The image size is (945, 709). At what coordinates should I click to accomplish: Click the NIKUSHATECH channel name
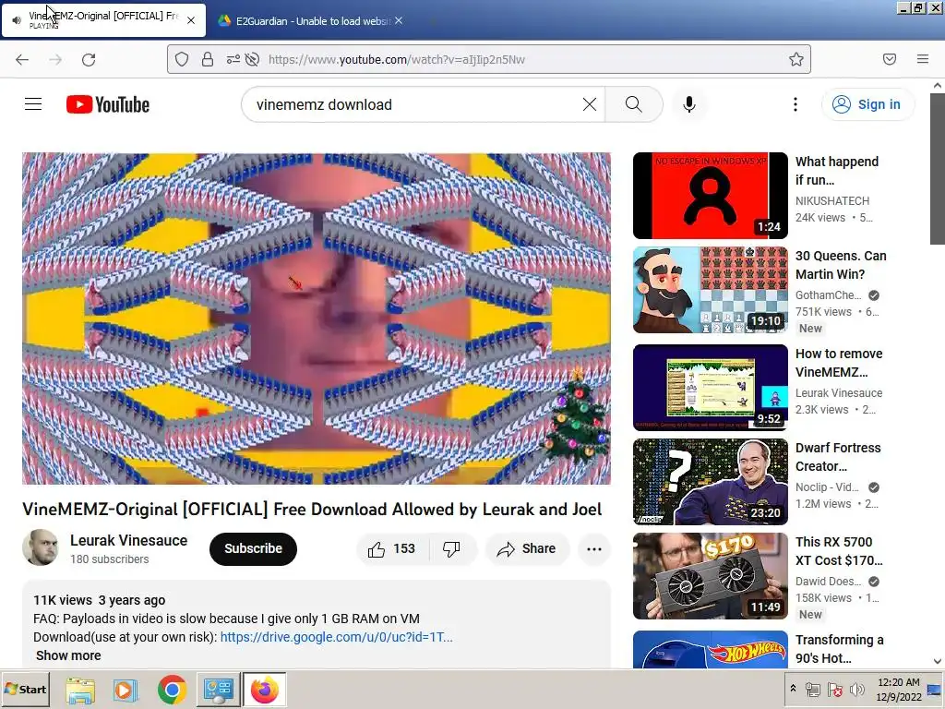coord(832,200)
